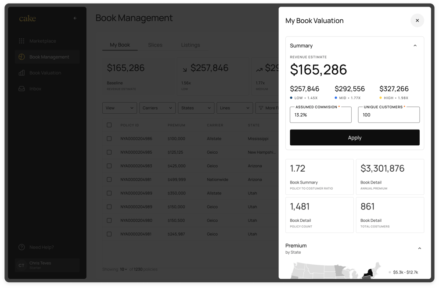Check the checkbox for policy NYA0000204986
This screenshot has width=439, height=288.
tap(109, 139)
